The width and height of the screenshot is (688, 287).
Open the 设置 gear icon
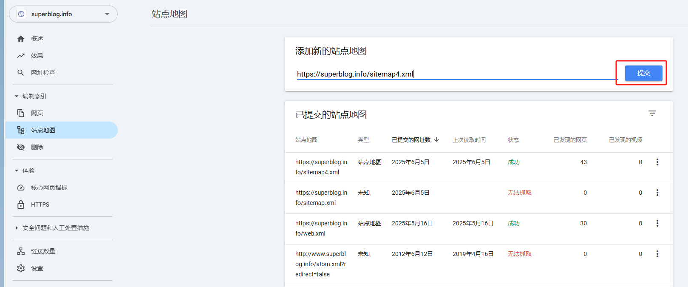[21, 268]
